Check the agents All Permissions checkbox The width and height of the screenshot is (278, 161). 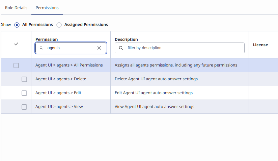[x=16, y=65]
